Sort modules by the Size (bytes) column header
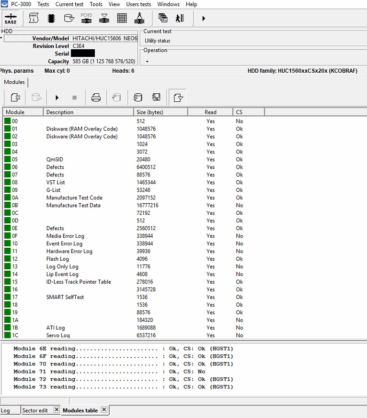This screenshot has width=367, height=418. point(149,112)
